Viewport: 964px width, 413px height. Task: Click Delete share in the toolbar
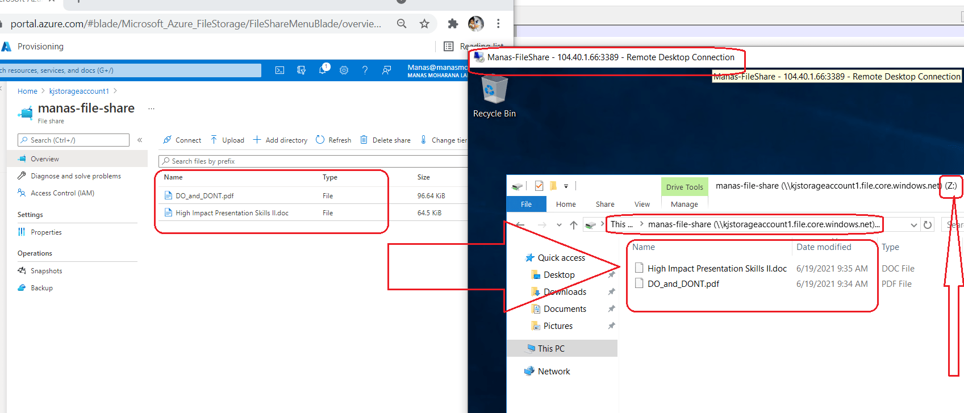[x=385, y=140]
